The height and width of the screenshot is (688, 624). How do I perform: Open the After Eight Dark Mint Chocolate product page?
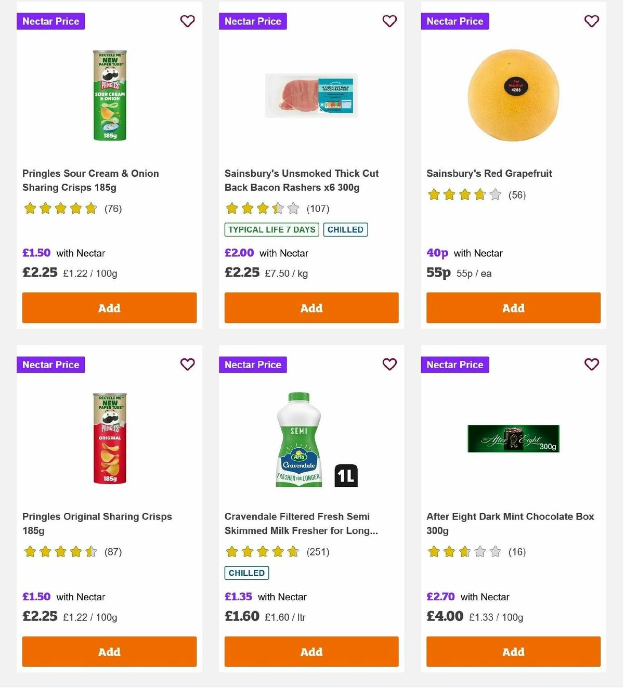(x=510, y=524)
